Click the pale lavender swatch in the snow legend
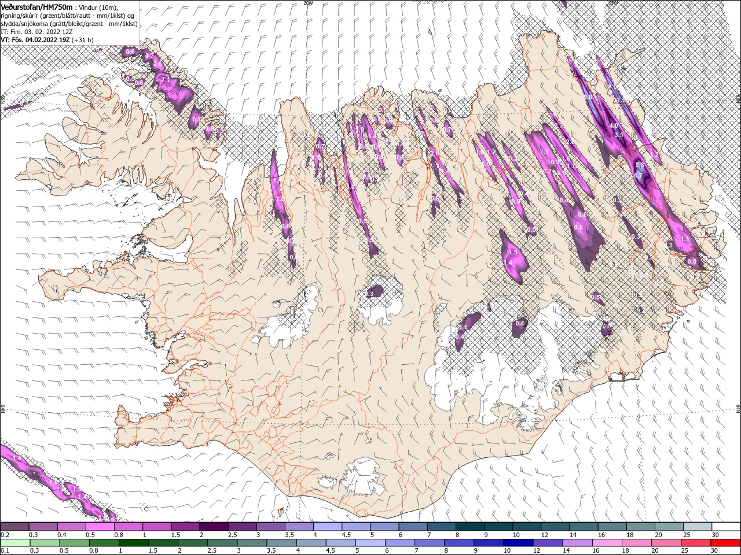Image resolution: width=741 pixels, height=555 pixels. coord(328,527)
